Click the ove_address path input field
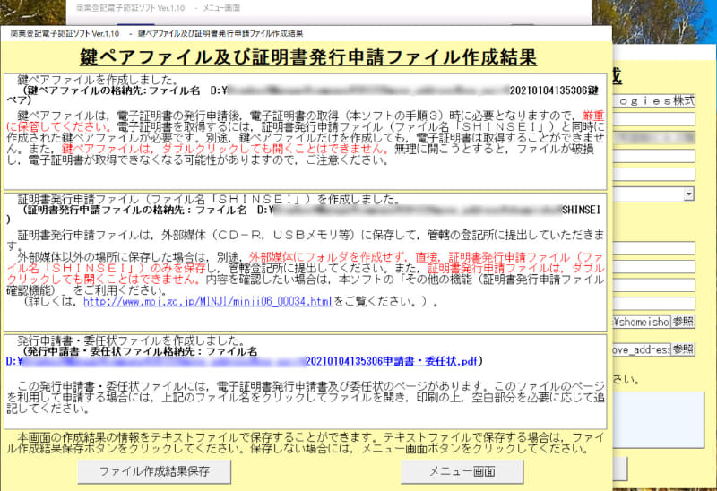Viewport: 717px width, 491px height. [642, 349]
